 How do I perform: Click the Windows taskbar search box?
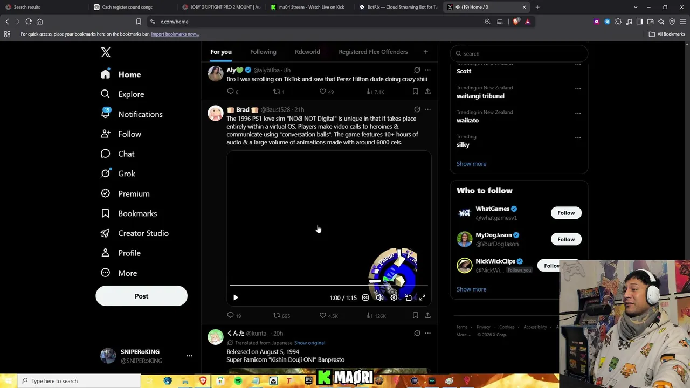(79, 381)
